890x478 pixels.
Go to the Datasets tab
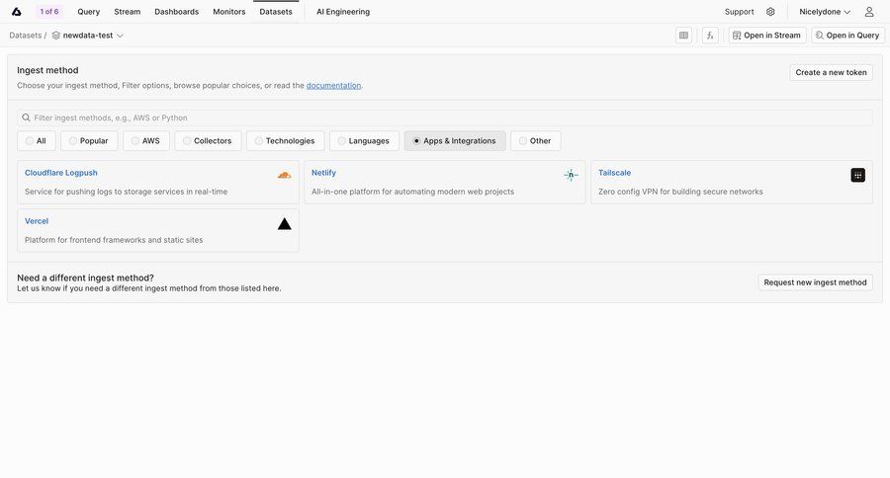click(276, 11)
